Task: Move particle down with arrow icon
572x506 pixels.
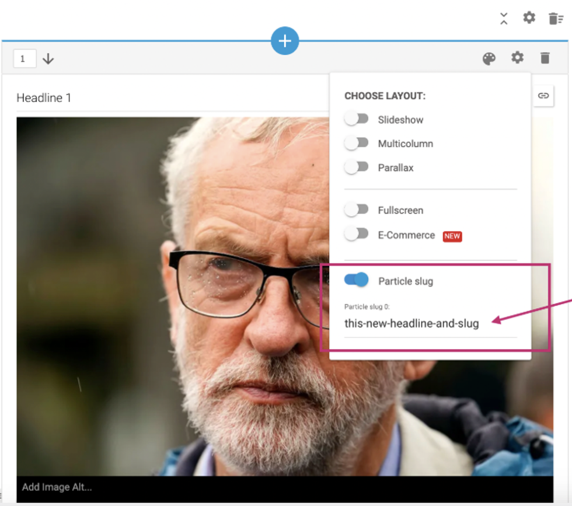Action: (48, 59)
